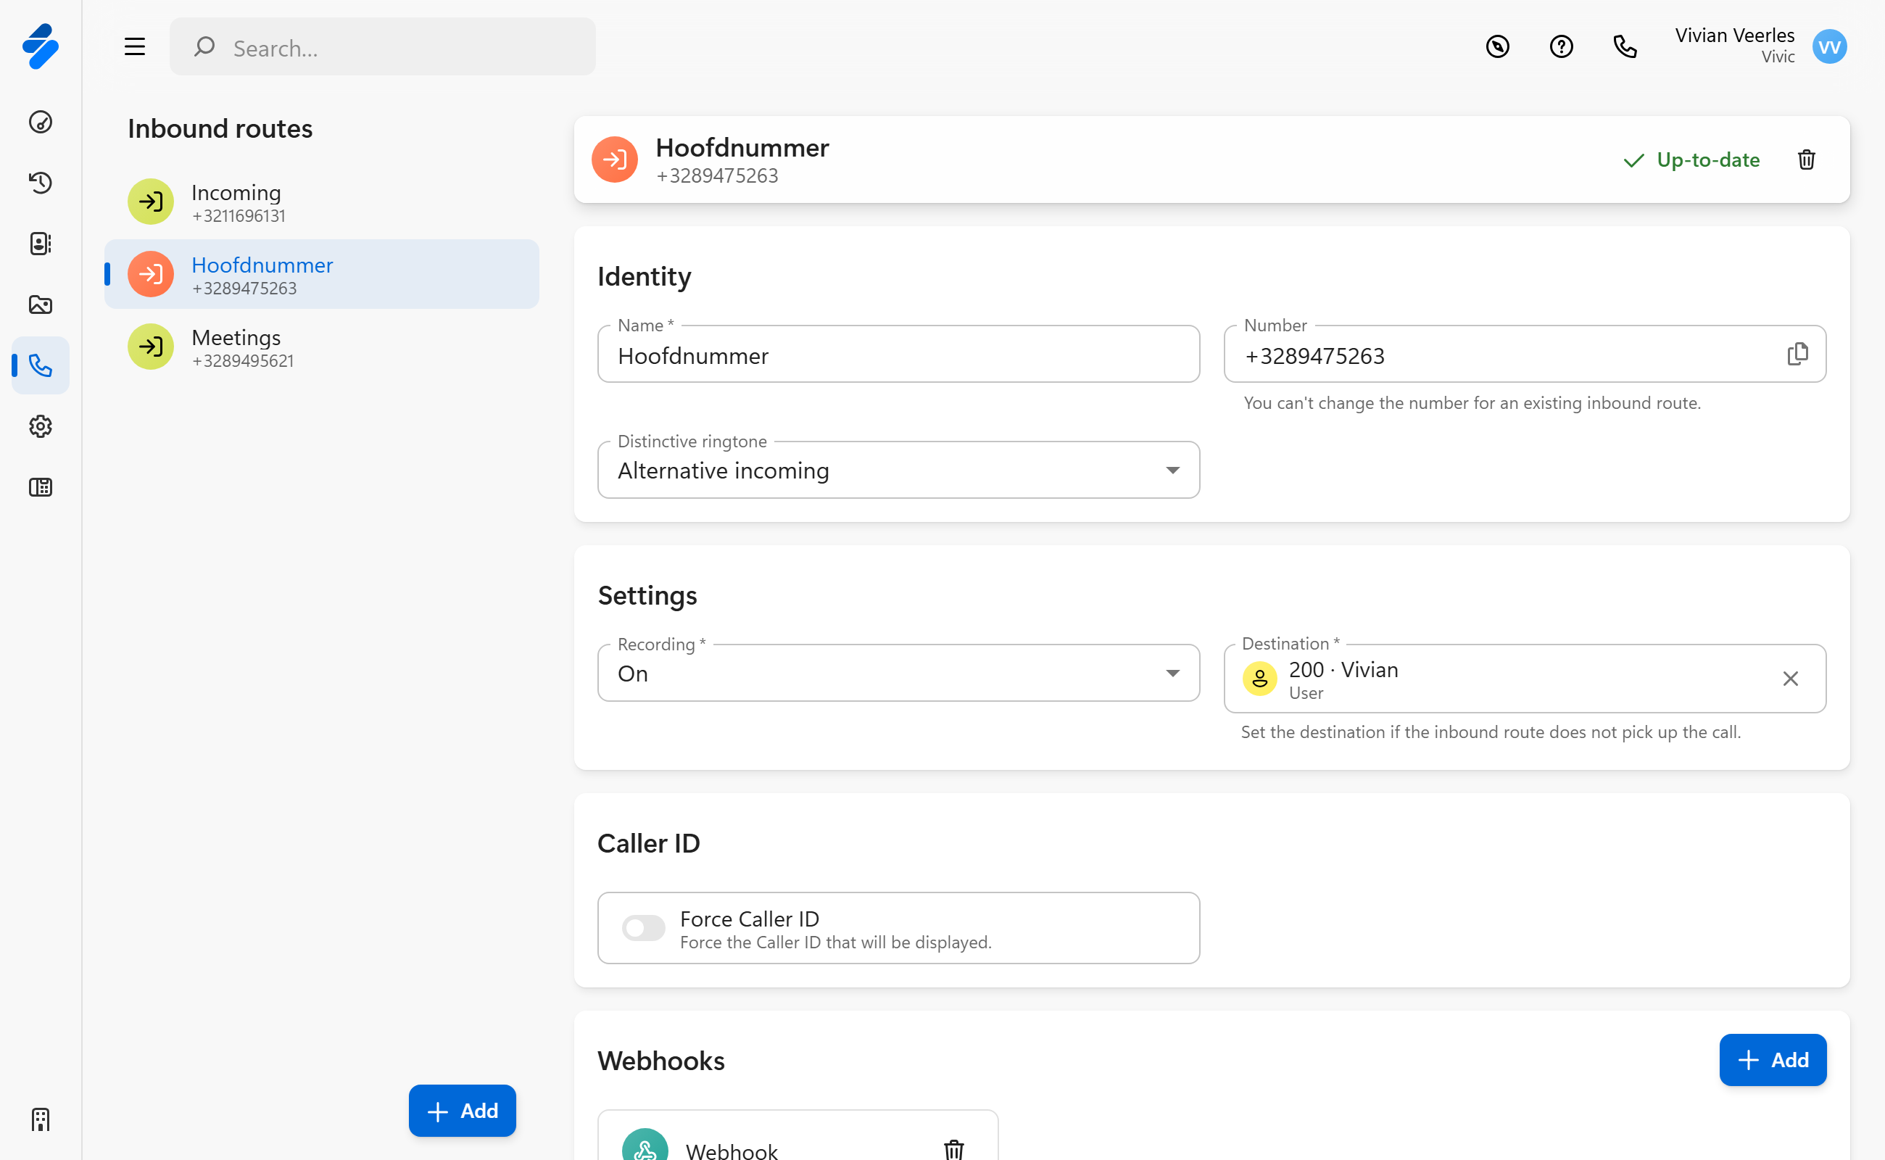Open the Distinctive ringtone dropdown

(x=898, y=471)
